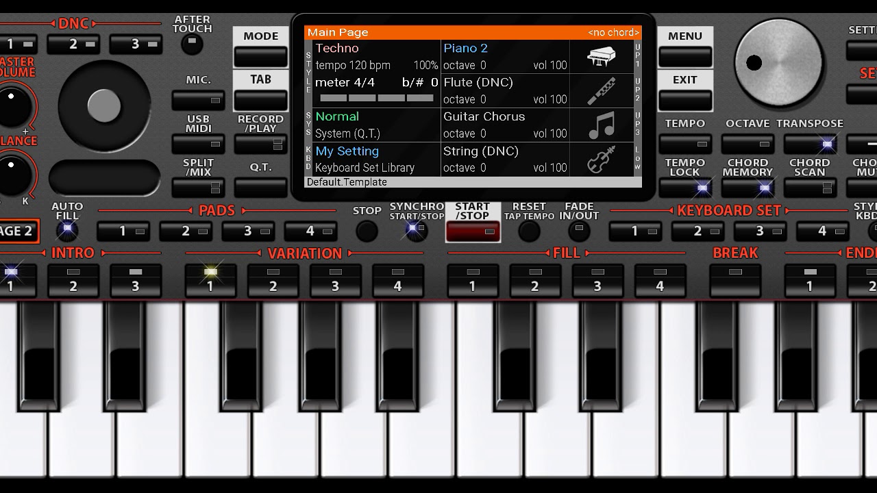Click the EXIT button
The image size is (877, 493).
[685, 100]
